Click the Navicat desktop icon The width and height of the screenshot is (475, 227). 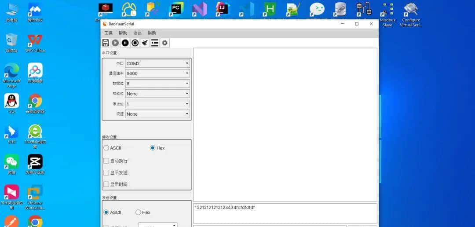click(x=129, y=9)
